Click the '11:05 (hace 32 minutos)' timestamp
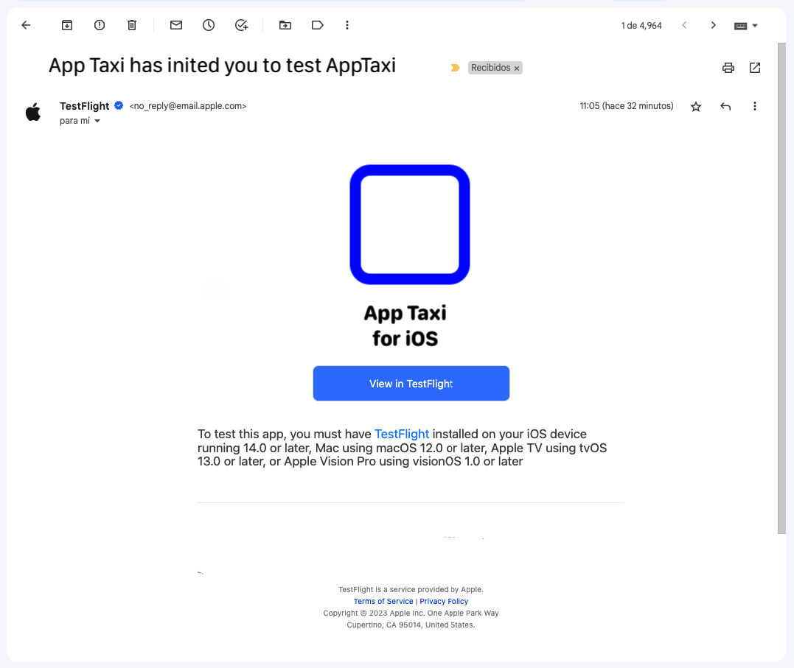 627,106
